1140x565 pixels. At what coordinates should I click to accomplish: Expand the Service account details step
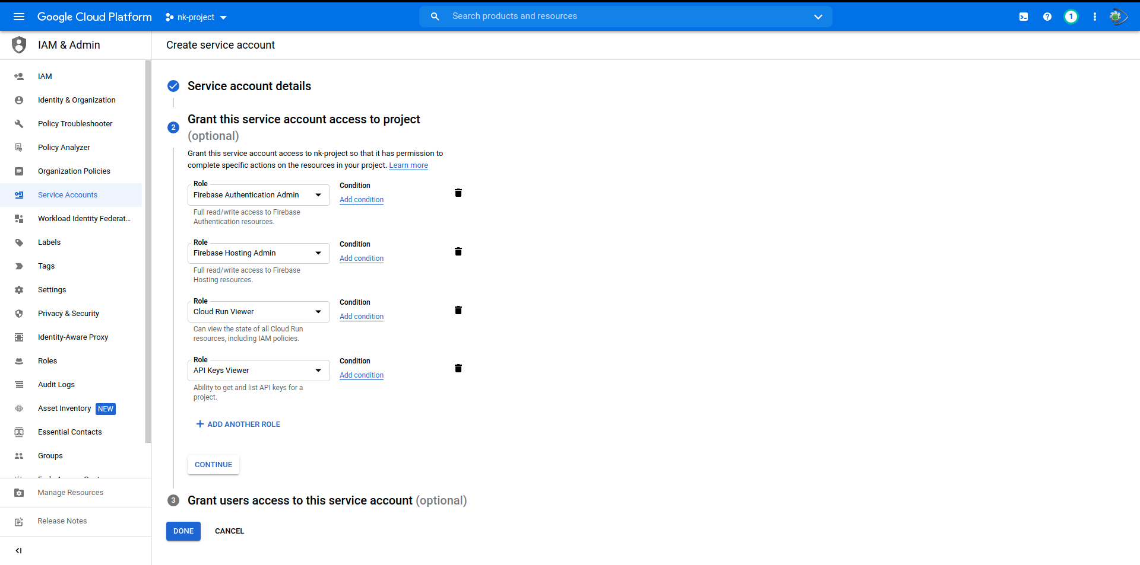249,86
